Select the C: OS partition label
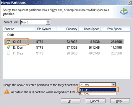 17,42
